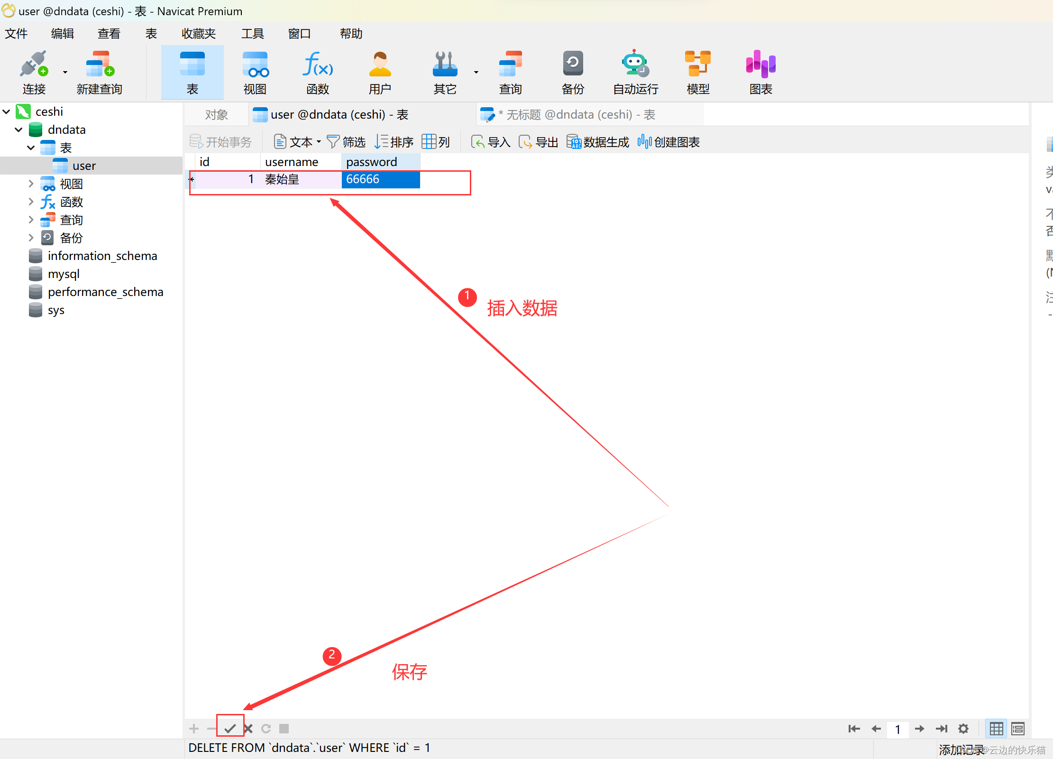
Task: Click the 导出 export button
Action: coord(539,142)
